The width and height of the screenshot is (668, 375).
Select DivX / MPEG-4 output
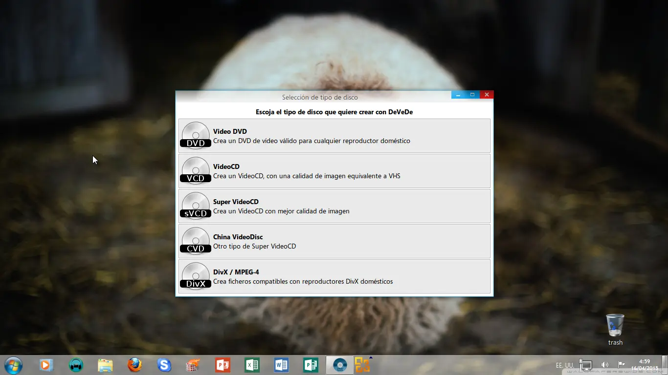[x=334, y=276]
